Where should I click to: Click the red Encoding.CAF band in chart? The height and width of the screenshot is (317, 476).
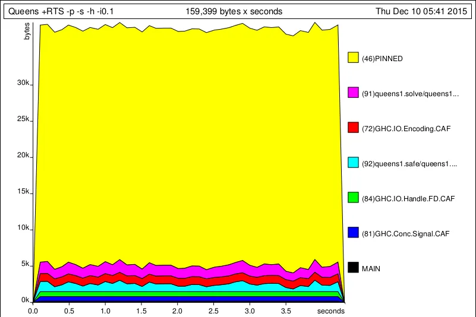coord(188,280)
